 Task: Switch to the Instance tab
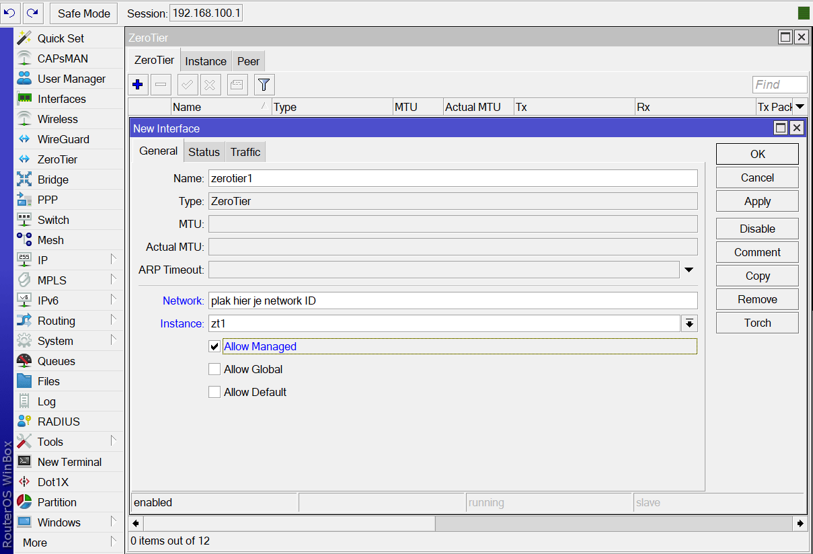pos(206,61)
